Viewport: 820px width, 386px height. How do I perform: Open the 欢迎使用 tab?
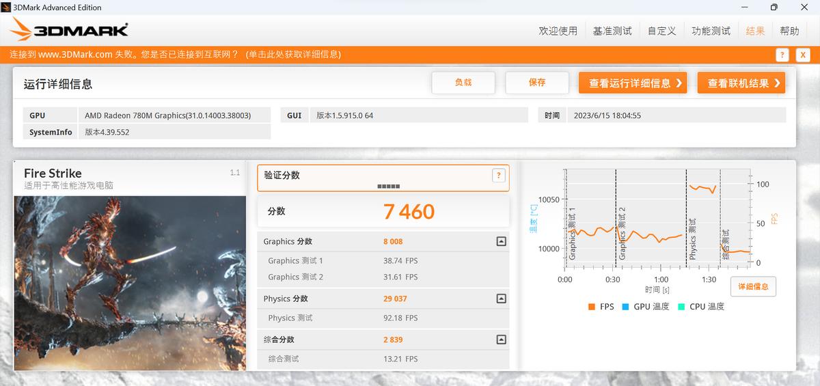pyautogui.click(x=558, y=31)
